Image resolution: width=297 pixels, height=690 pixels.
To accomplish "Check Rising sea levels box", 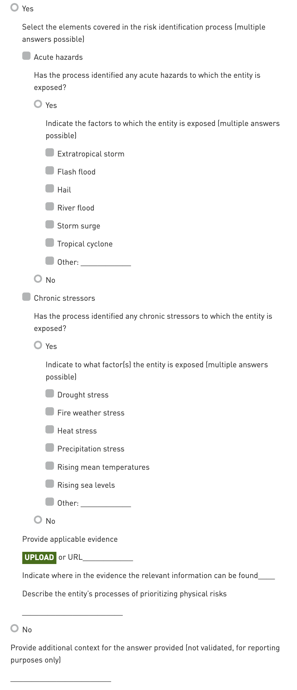I will 50,484.
